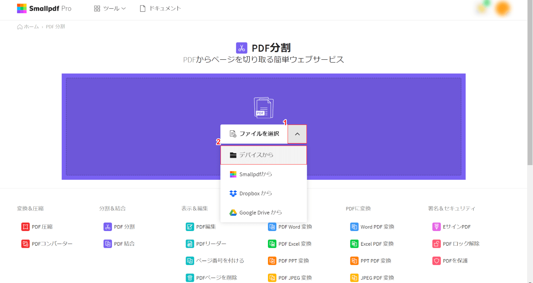Select デバイスから option

click(264, 155)
